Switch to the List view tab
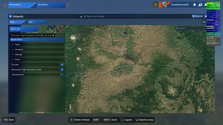 (37, 22)
